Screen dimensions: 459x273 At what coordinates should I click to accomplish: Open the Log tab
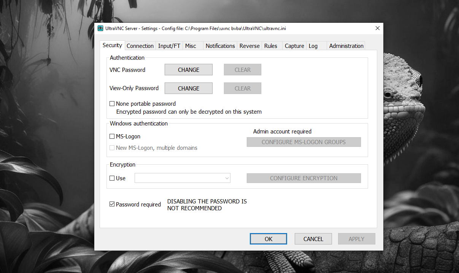point(313,46)
